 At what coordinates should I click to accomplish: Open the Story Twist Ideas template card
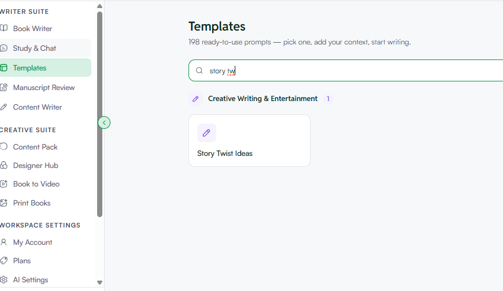[x=249, y=140]
